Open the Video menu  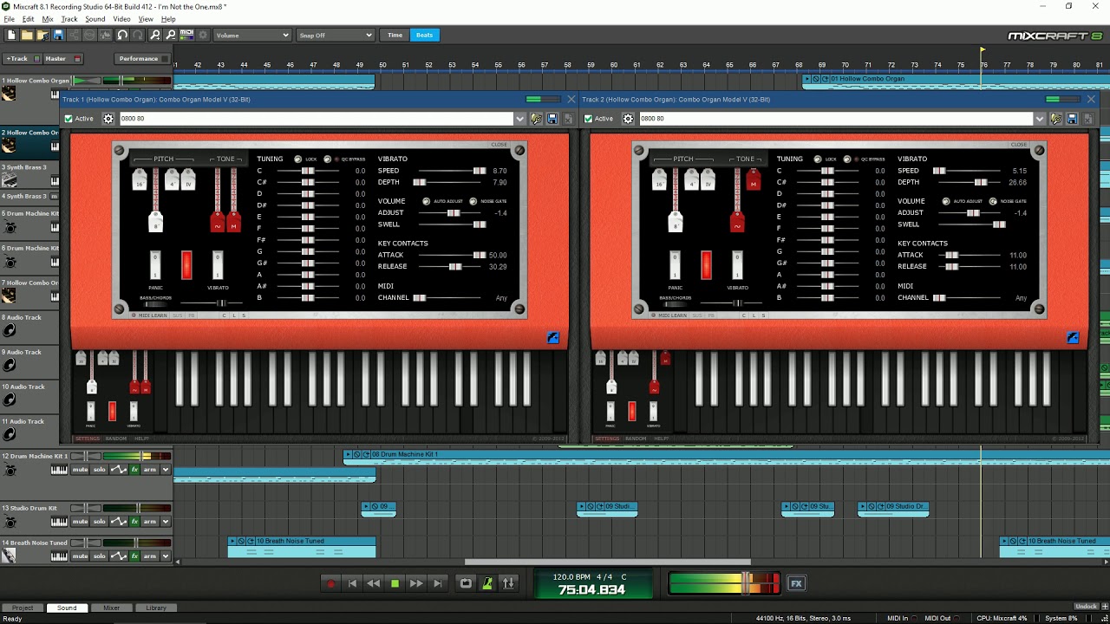click(121, 19)
